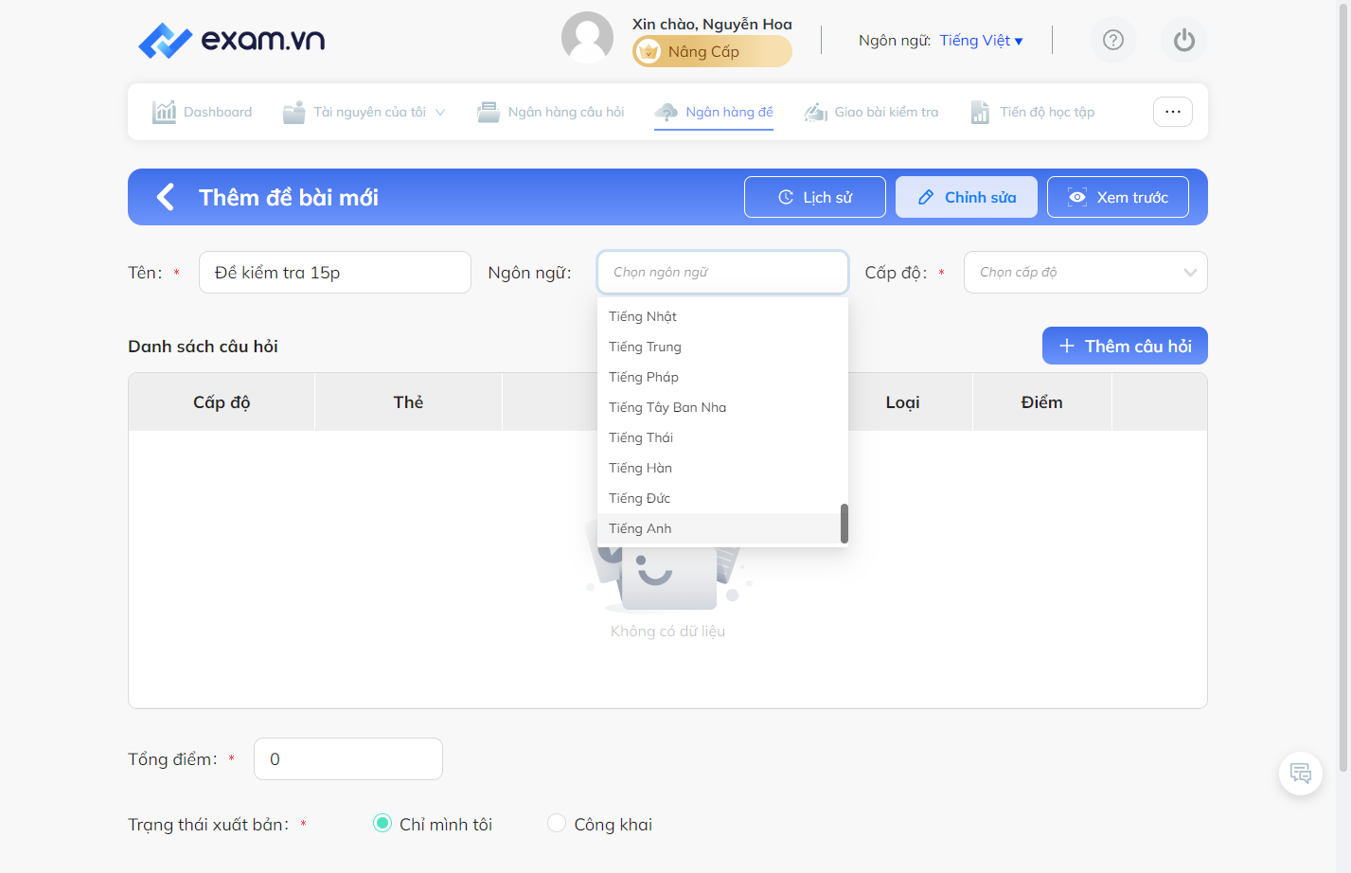The height and width of the screenshot is (873, 1351).
Task: Choose Tiếng Đức from the language list
Action: point(722,498)
